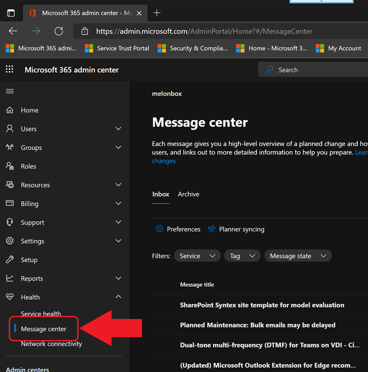This screenshot has width=368, height=372.
Task: Click the Roles icon in sidebar
Action: click(10, 166)
